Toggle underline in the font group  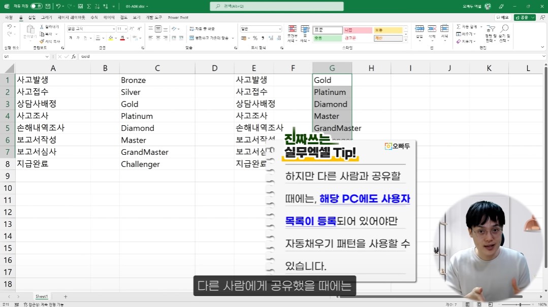(84, 38)
